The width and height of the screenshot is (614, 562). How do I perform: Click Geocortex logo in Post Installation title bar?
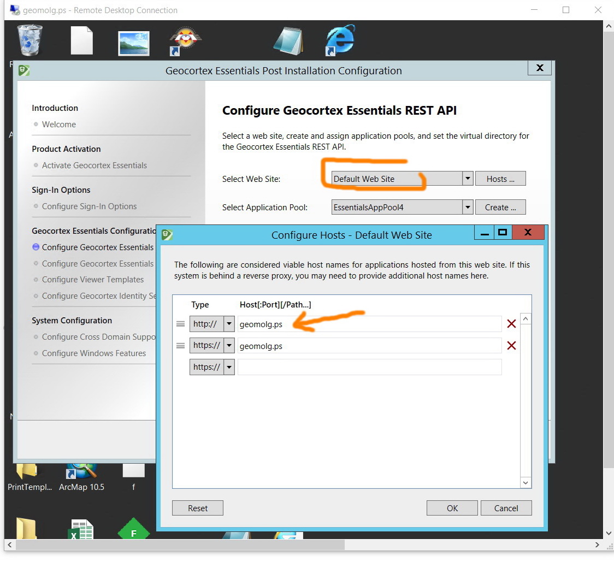[x=24, y=70]
